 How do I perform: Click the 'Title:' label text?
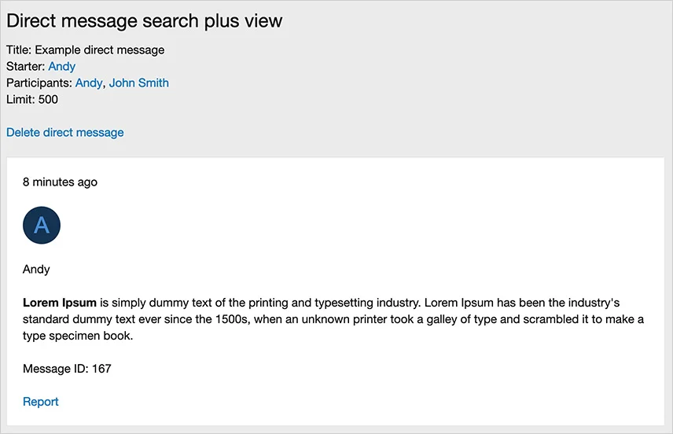point(19,50)
